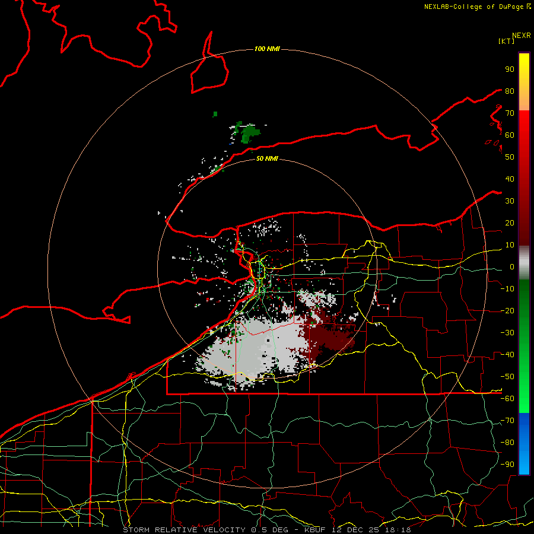Select the -80 value on the velocity scale

click(x=507, y=443)
